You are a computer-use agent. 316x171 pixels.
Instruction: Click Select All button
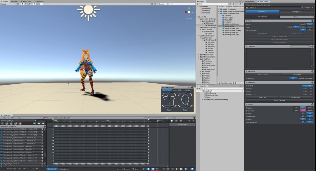coord(262,97)
